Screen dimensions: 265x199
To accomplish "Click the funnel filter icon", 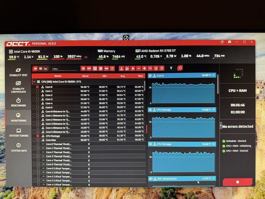I will tap(171, 68).
